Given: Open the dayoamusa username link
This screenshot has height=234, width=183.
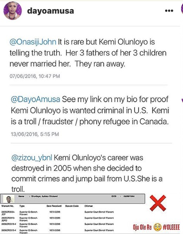Looking at the screenshot, I should [50, 11].
